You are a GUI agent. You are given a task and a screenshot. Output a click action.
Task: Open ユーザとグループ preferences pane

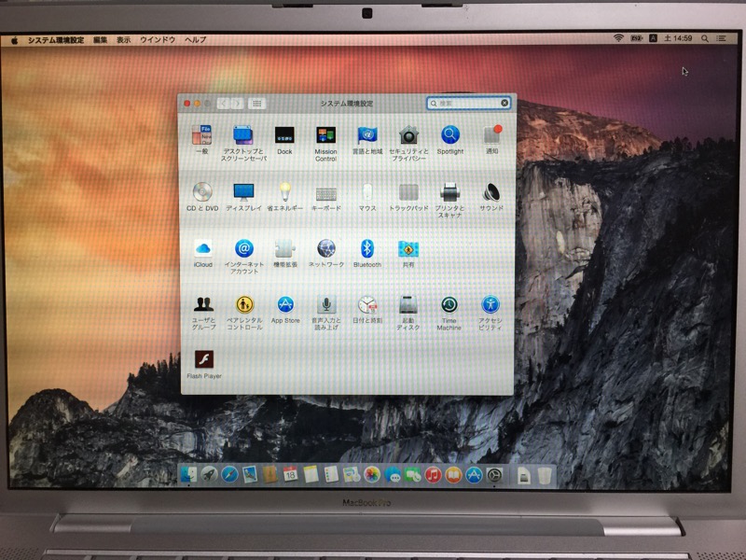tap(203, 313)
